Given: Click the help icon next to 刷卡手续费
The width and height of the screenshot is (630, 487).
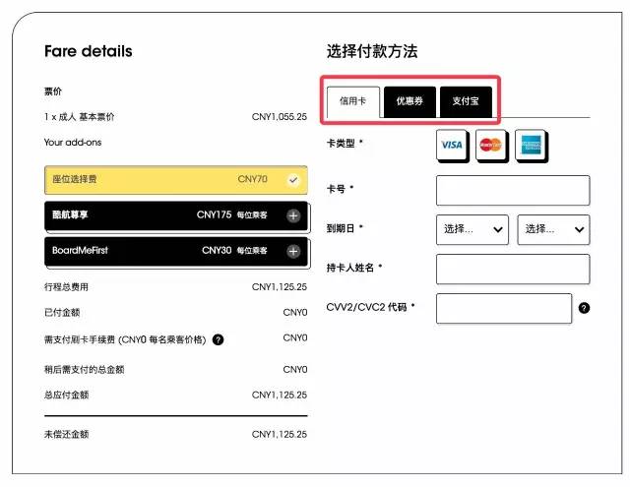Looking at the screenshot, I should pos(218,339).
